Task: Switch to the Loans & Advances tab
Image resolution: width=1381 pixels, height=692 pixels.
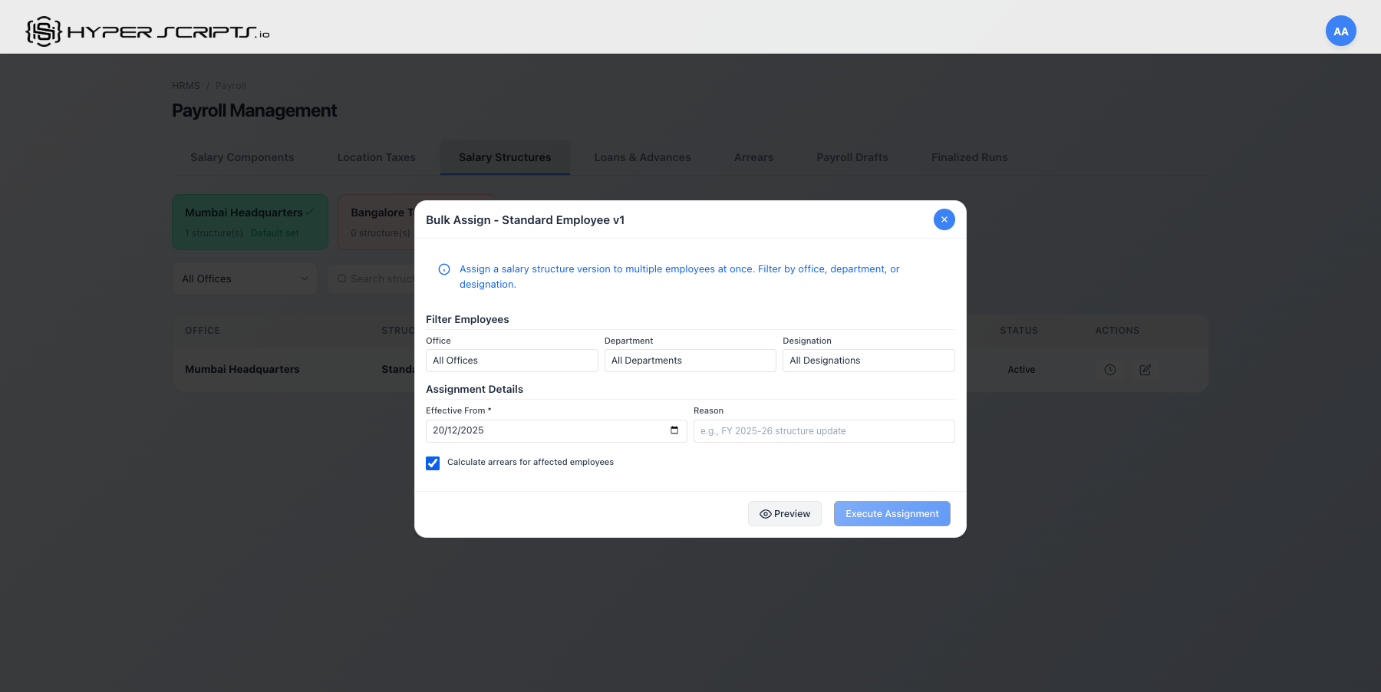Action: (x=642, y=157)
